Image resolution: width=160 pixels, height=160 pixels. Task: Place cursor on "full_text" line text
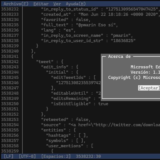79,25
